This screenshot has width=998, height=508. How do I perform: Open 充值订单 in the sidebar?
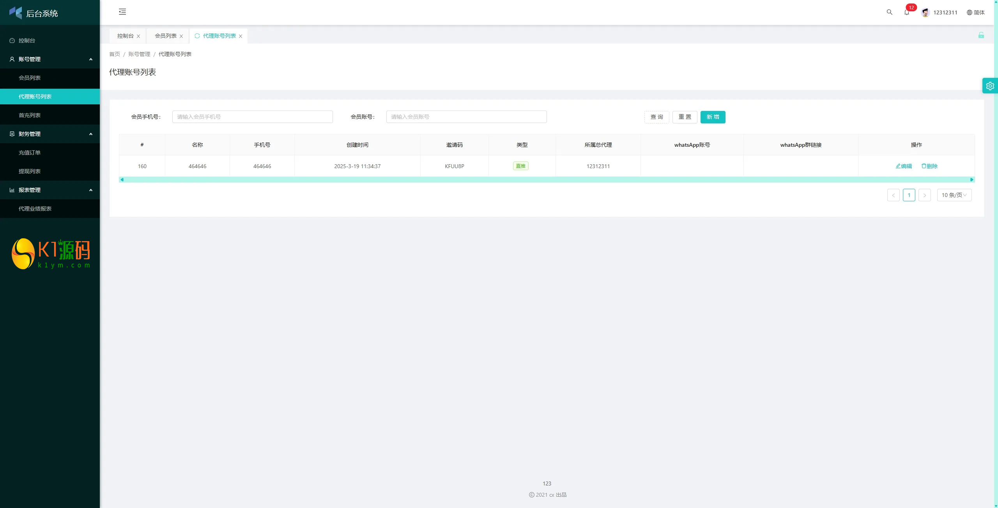(30, 153)
